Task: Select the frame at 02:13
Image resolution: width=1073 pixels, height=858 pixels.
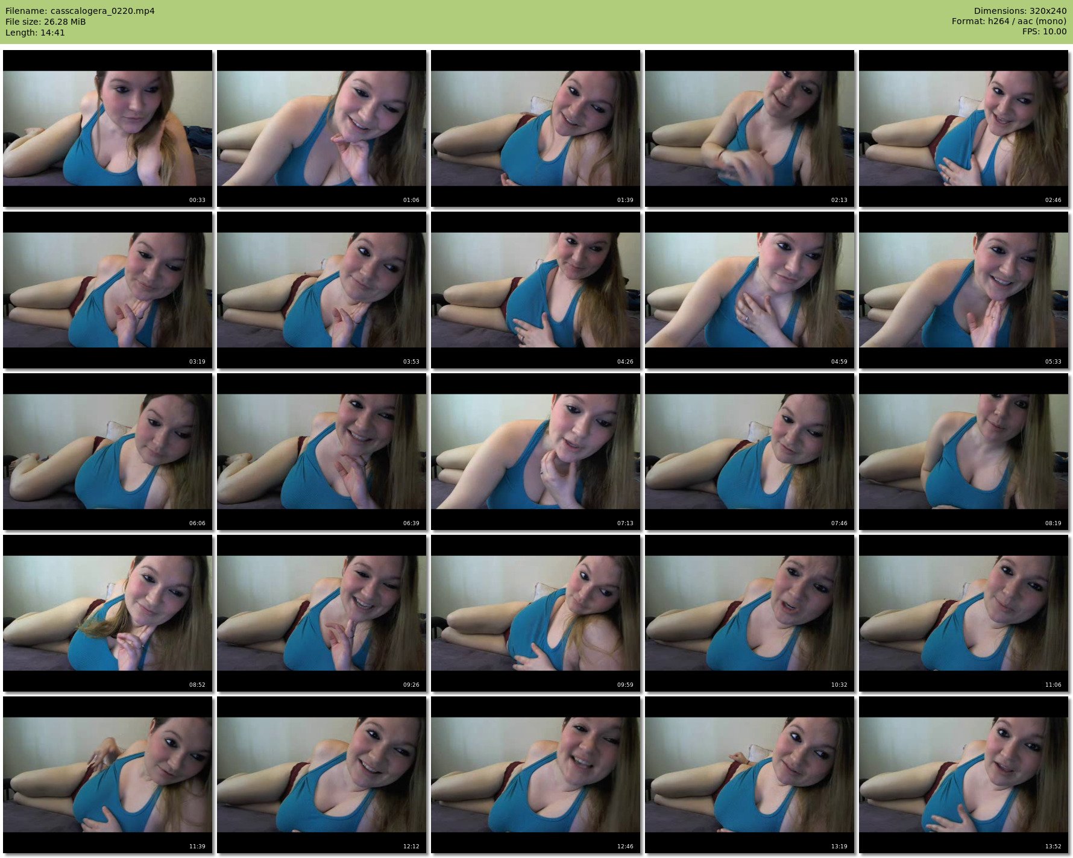Action: coord(750,128)
